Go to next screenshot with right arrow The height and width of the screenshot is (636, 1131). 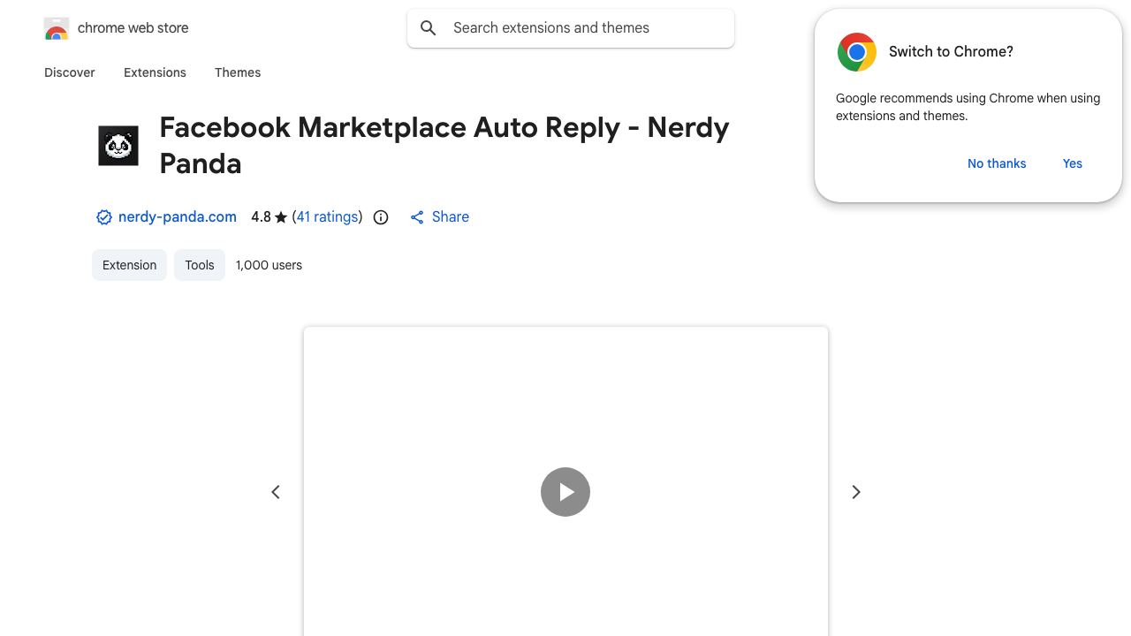855,492
